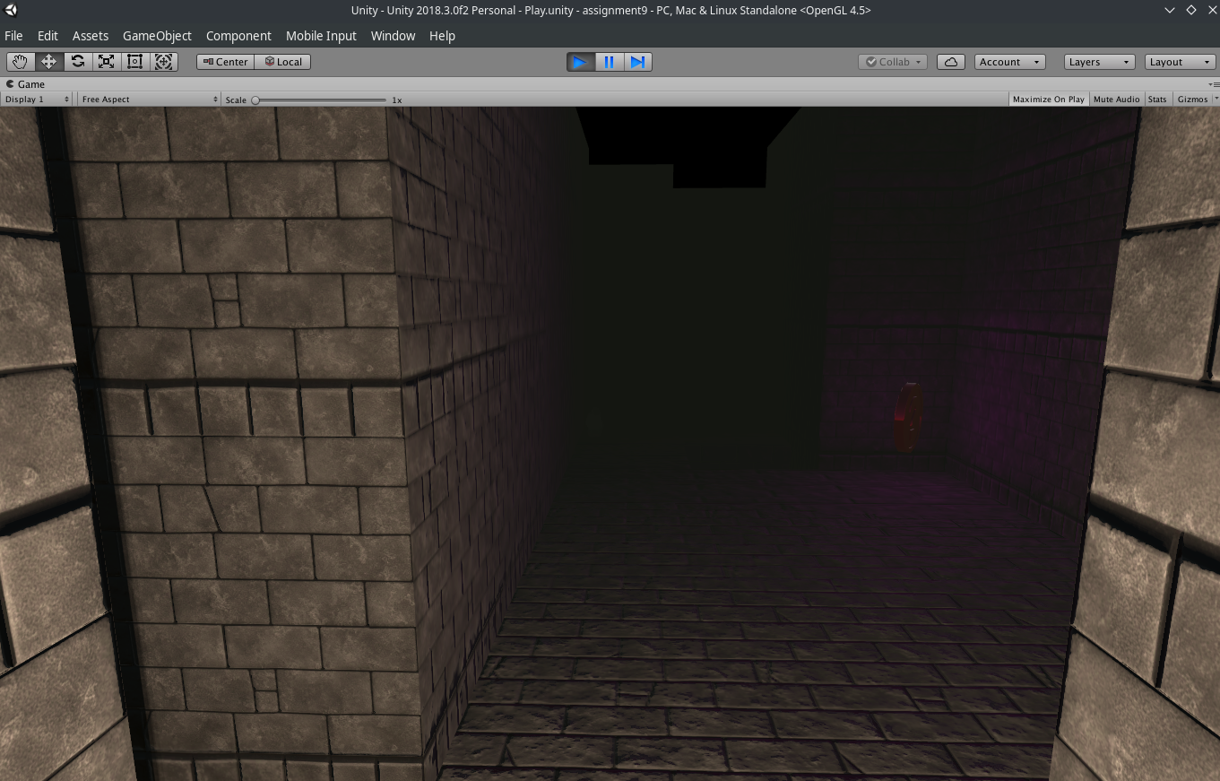
Task: Step forward one frame
Action: [x=637, y=62]
